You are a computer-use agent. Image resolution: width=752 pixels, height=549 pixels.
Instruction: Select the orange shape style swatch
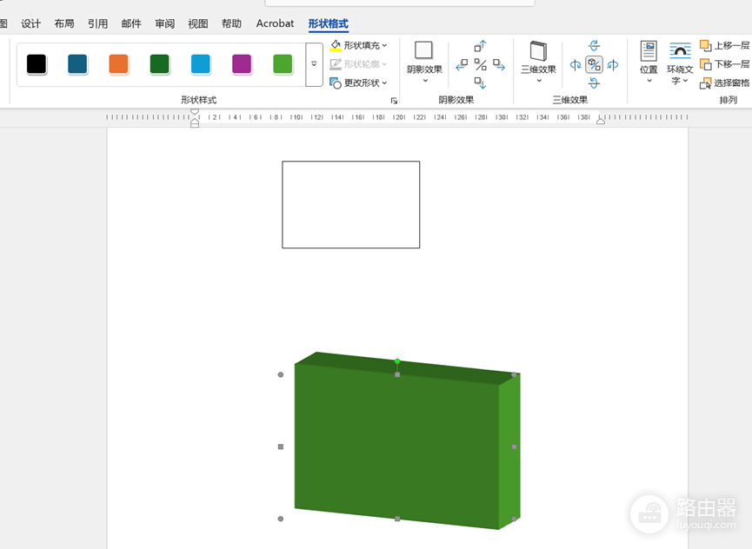pos(118,64)
